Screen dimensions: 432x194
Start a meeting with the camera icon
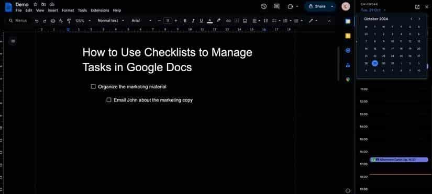[291, 6]
